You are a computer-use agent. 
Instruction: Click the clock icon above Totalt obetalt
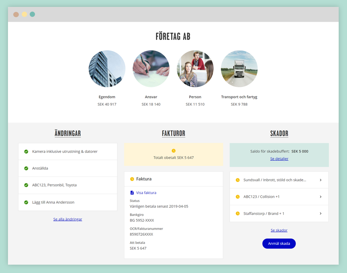tap(174, 151)
